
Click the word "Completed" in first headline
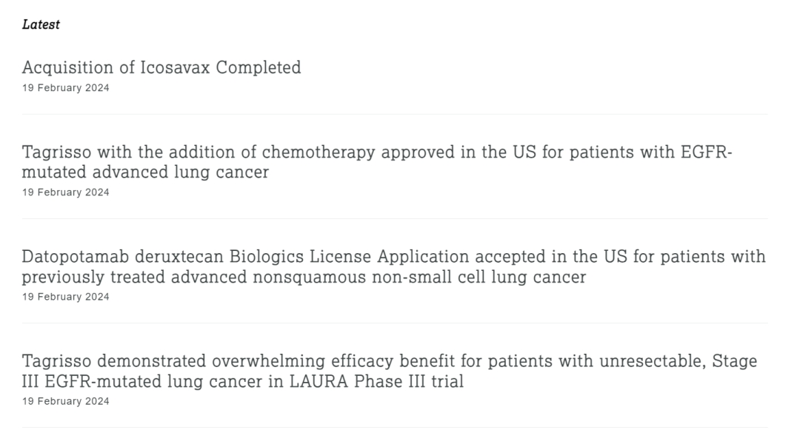(259, 67)
